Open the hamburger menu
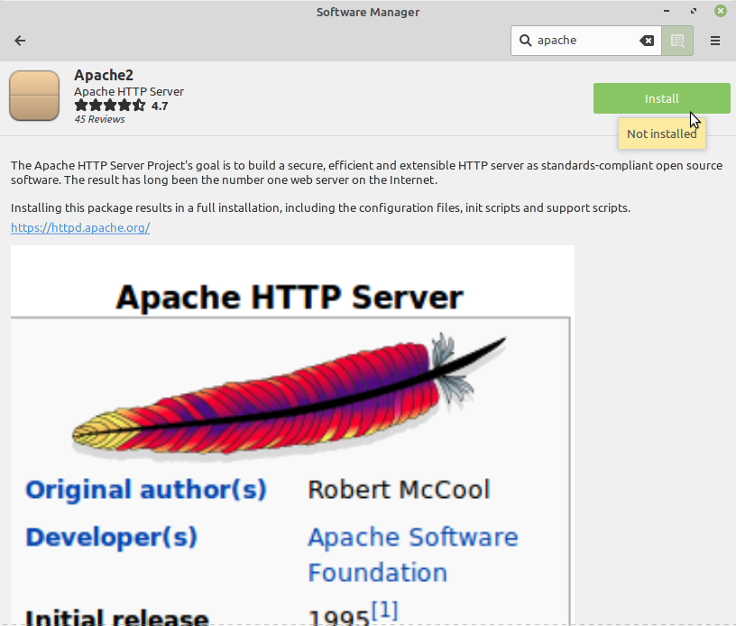736x626 pixels. pyautogui.click(x=715, y=41)
